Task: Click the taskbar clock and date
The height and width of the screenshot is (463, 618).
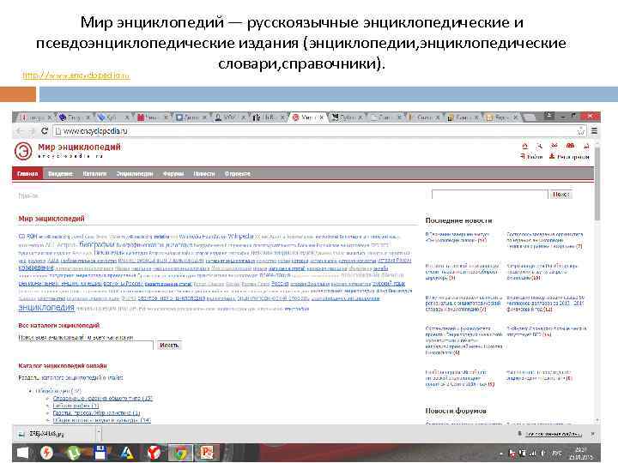Action: (580, 454)
